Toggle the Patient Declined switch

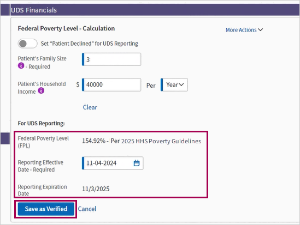[x=27, y=44]
